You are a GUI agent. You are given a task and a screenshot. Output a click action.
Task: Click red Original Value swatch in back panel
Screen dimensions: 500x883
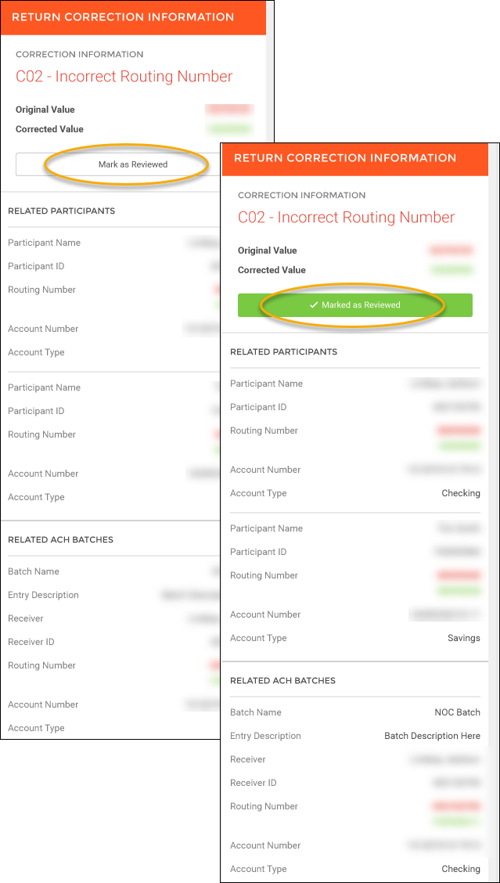(x=228, y=110)
